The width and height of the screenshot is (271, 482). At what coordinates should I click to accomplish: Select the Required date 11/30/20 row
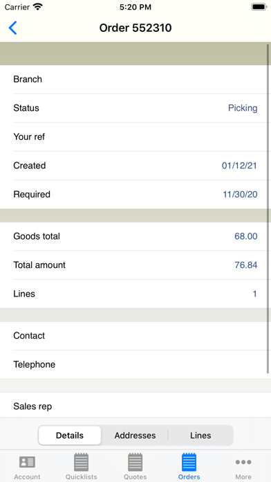click(135, 195)
